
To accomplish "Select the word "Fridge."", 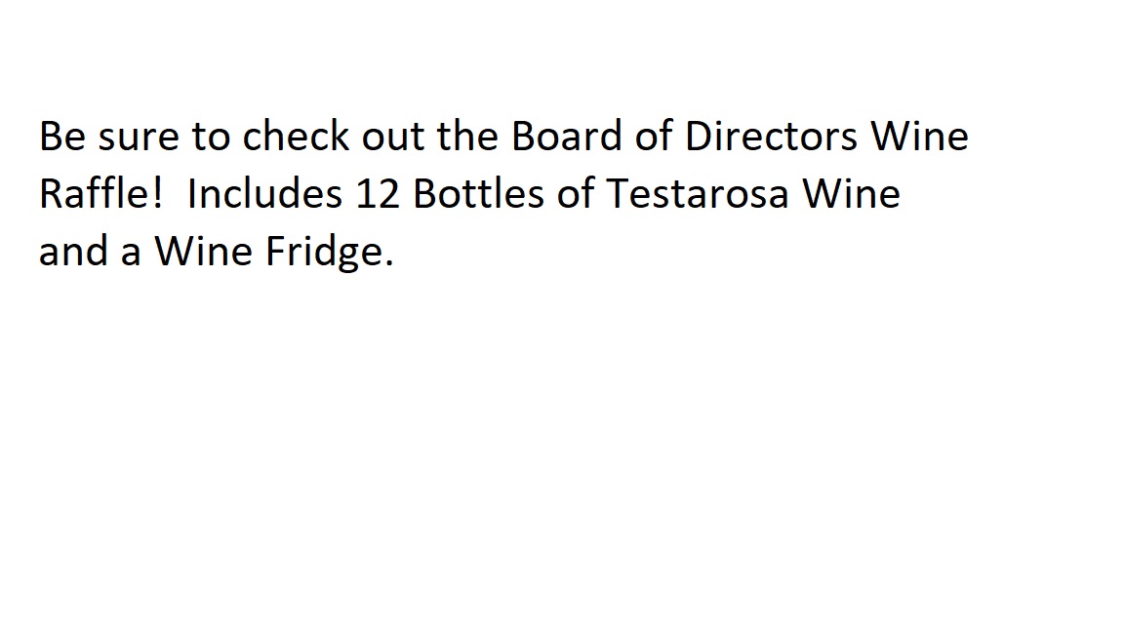I will tap(330, 253).
